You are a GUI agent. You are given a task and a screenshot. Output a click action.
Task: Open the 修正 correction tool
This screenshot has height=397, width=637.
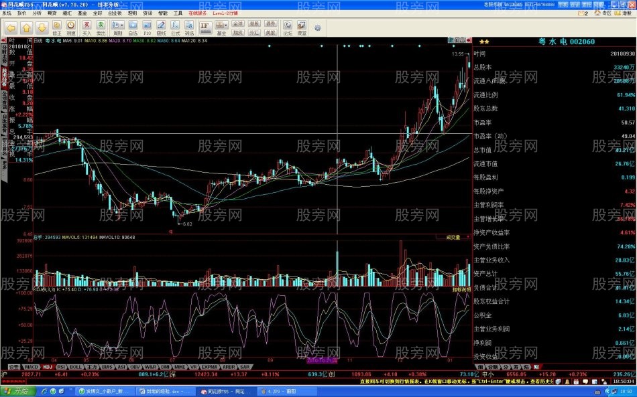57,28
